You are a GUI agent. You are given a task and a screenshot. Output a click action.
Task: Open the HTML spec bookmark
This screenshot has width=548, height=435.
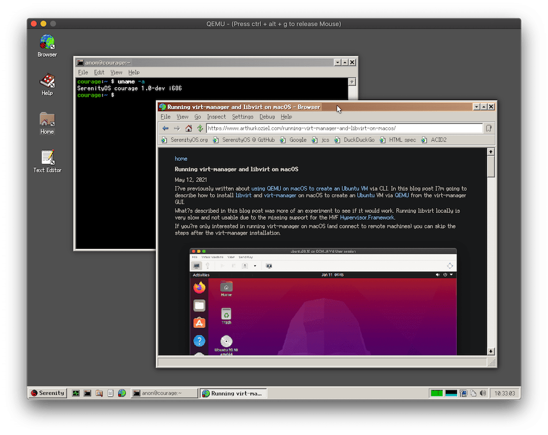click(398, 140)
